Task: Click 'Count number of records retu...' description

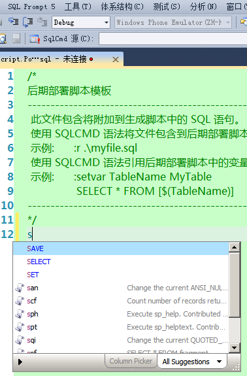Action: click(176, 301)
